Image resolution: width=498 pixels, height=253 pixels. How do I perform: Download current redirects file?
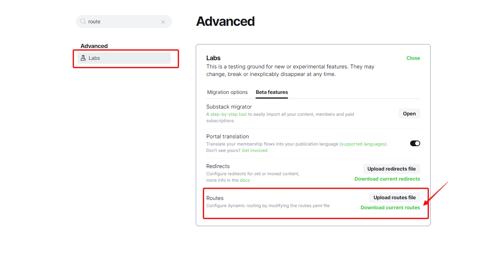coord(387,179)
